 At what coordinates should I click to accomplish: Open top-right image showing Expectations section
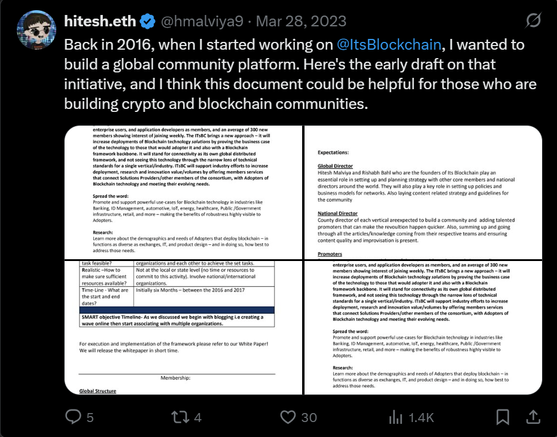pos(423,192)
